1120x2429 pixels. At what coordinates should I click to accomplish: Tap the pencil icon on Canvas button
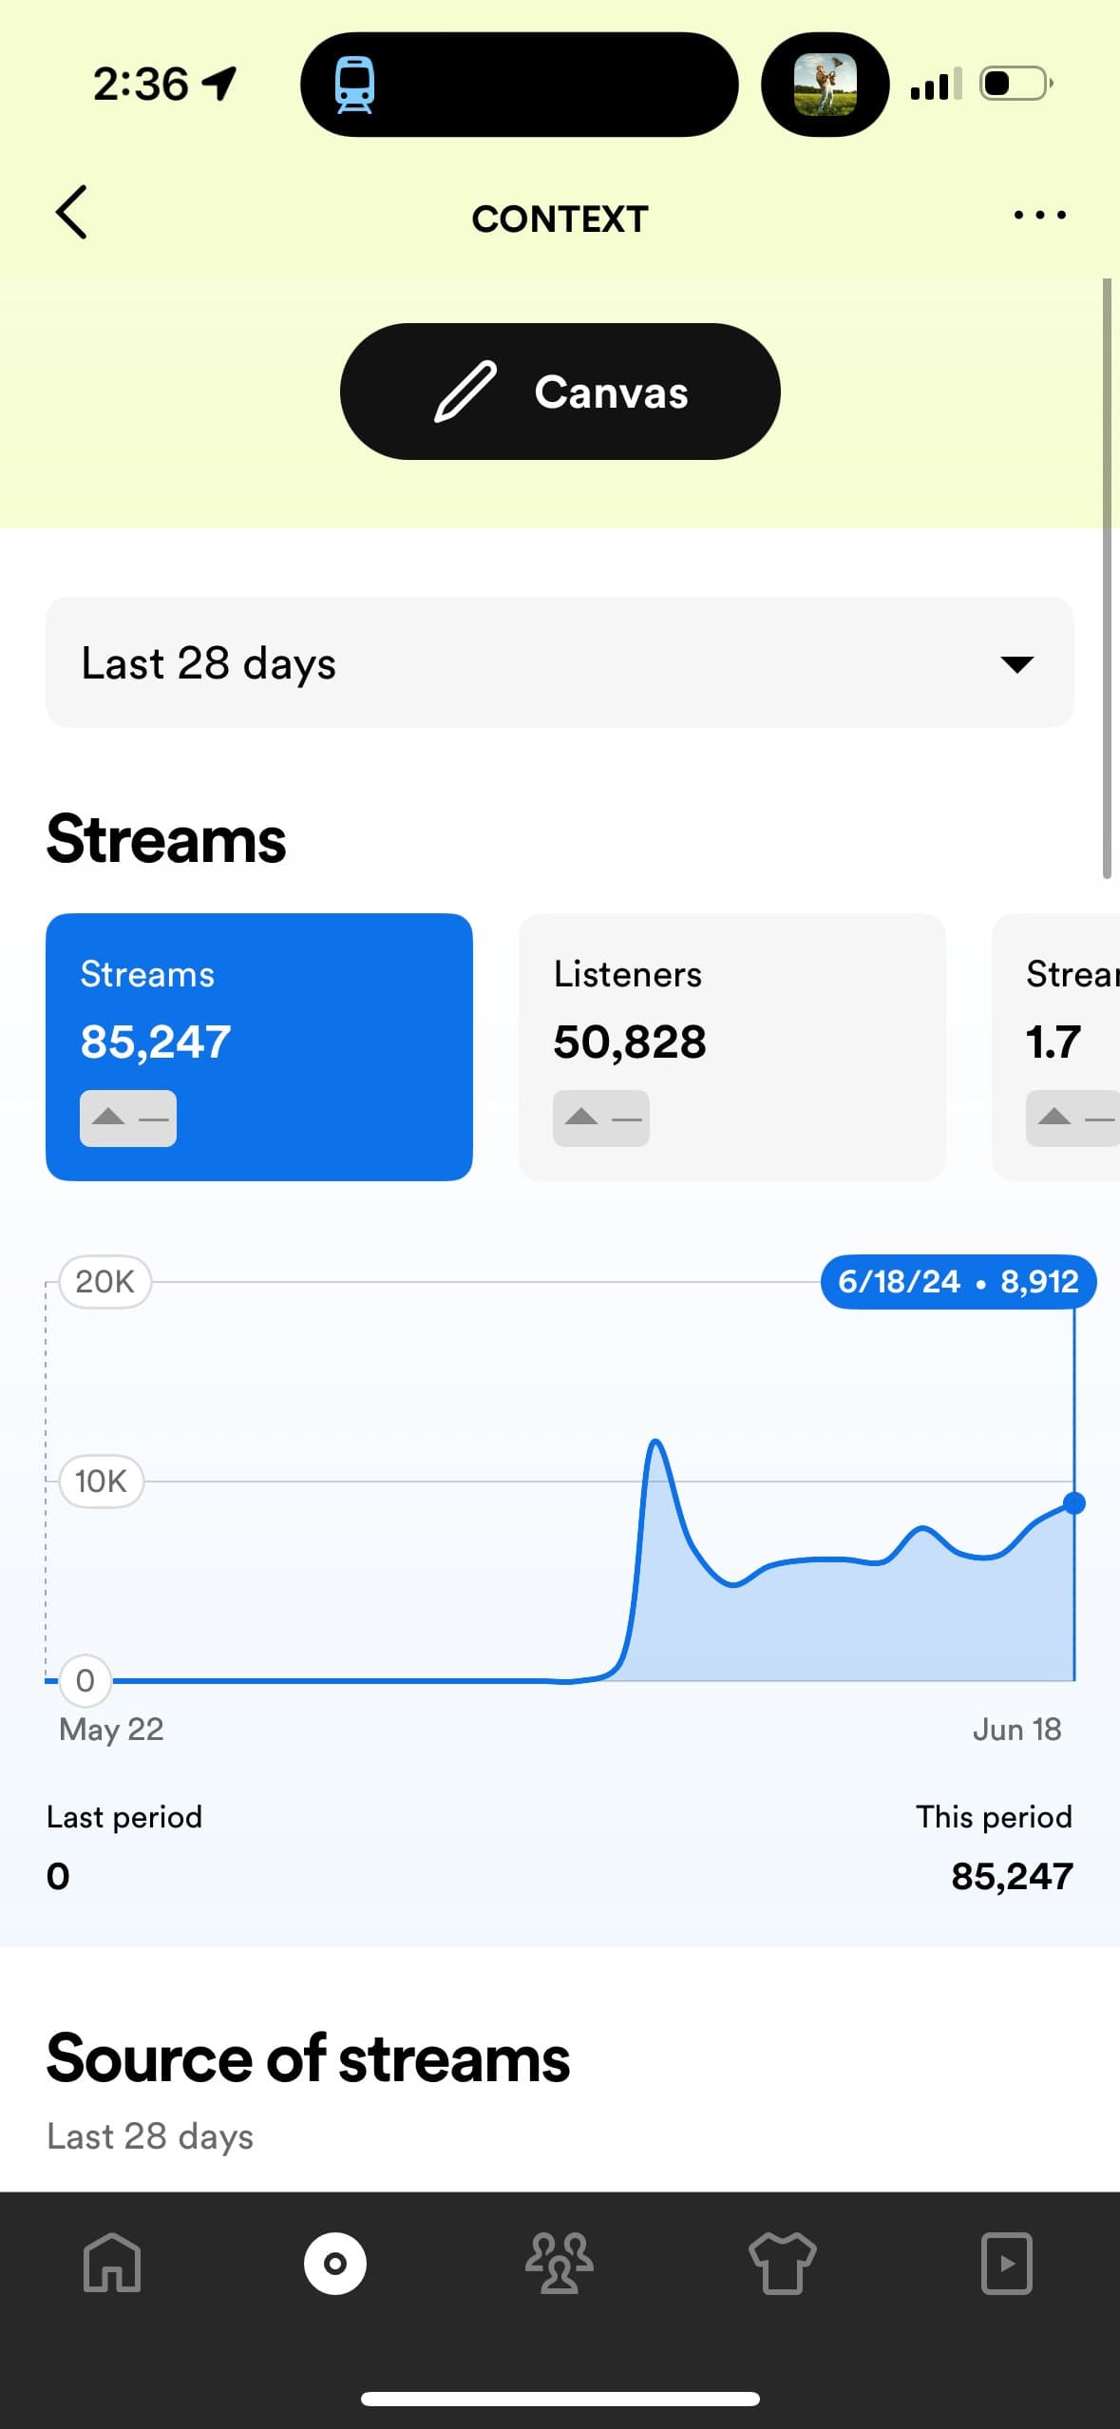(x=465, y=392)
